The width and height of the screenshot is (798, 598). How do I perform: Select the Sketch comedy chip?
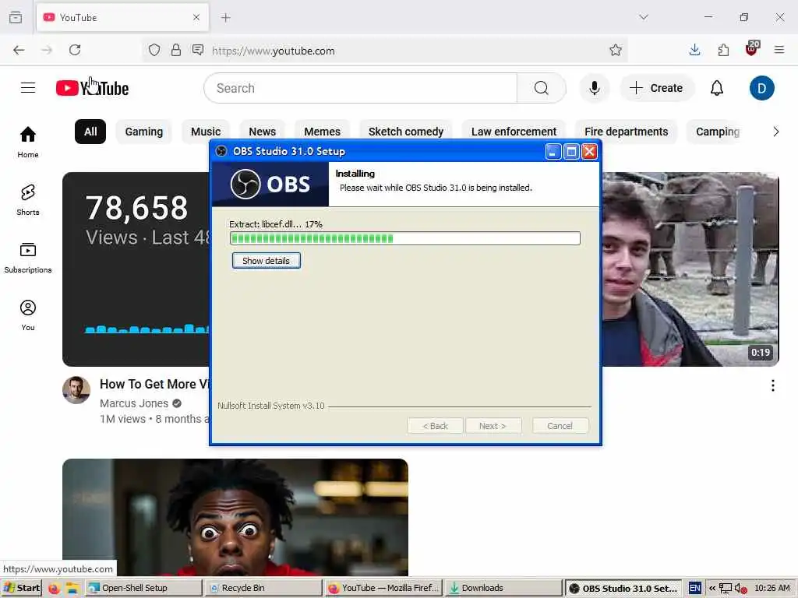click(x=405, y=132)
